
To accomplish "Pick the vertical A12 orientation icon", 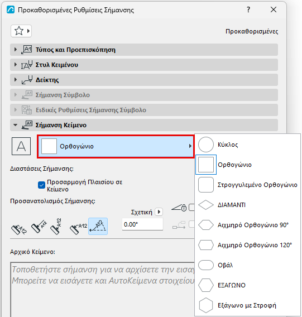I will (x=56, y=226).
